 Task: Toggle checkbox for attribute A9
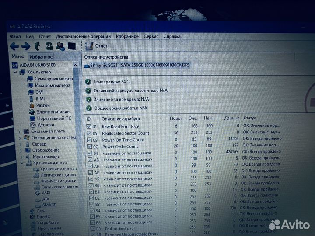coord(91,167)
